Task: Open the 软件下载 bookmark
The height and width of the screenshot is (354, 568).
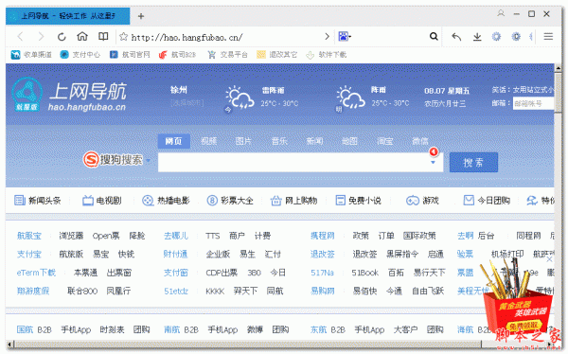Action: pos(326,55)
